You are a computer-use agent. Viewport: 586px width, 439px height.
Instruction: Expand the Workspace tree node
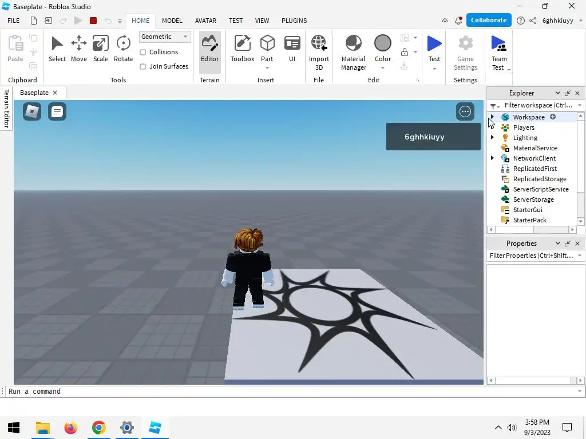(492, 117)
